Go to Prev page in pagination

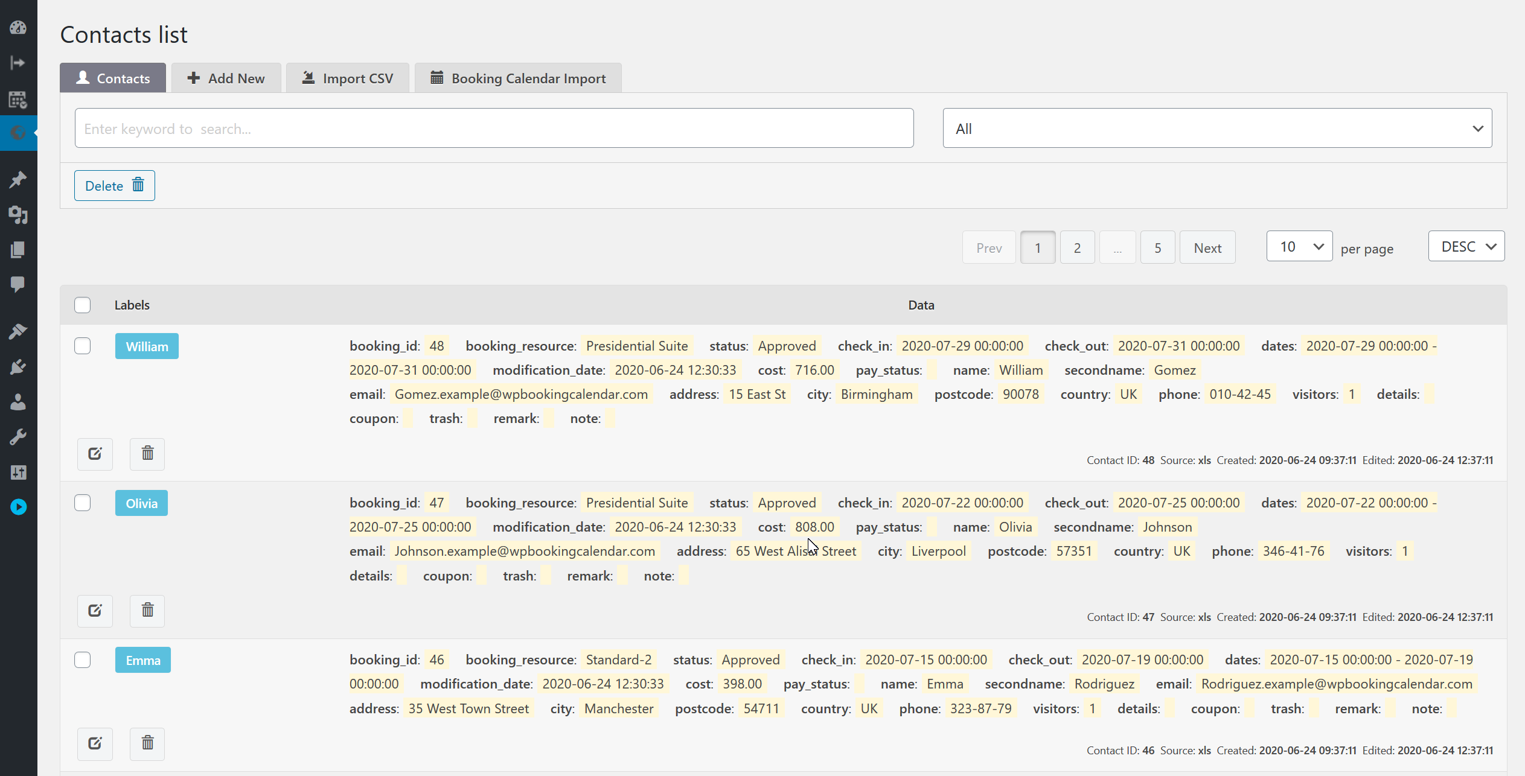(989, 247)
